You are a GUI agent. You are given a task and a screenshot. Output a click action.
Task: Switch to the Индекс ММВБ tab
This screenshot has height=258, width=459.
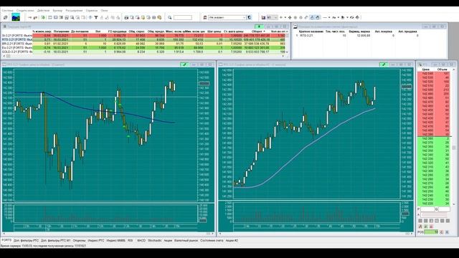pos(116,241)
